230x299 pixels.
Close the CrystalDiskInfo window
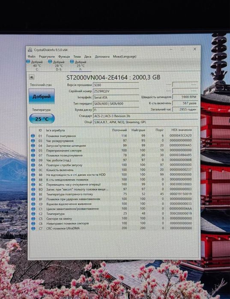pos(195,49)
